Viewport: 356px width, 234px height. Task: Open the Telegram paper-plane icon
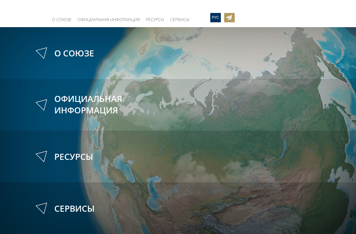[x=229, y=18]
